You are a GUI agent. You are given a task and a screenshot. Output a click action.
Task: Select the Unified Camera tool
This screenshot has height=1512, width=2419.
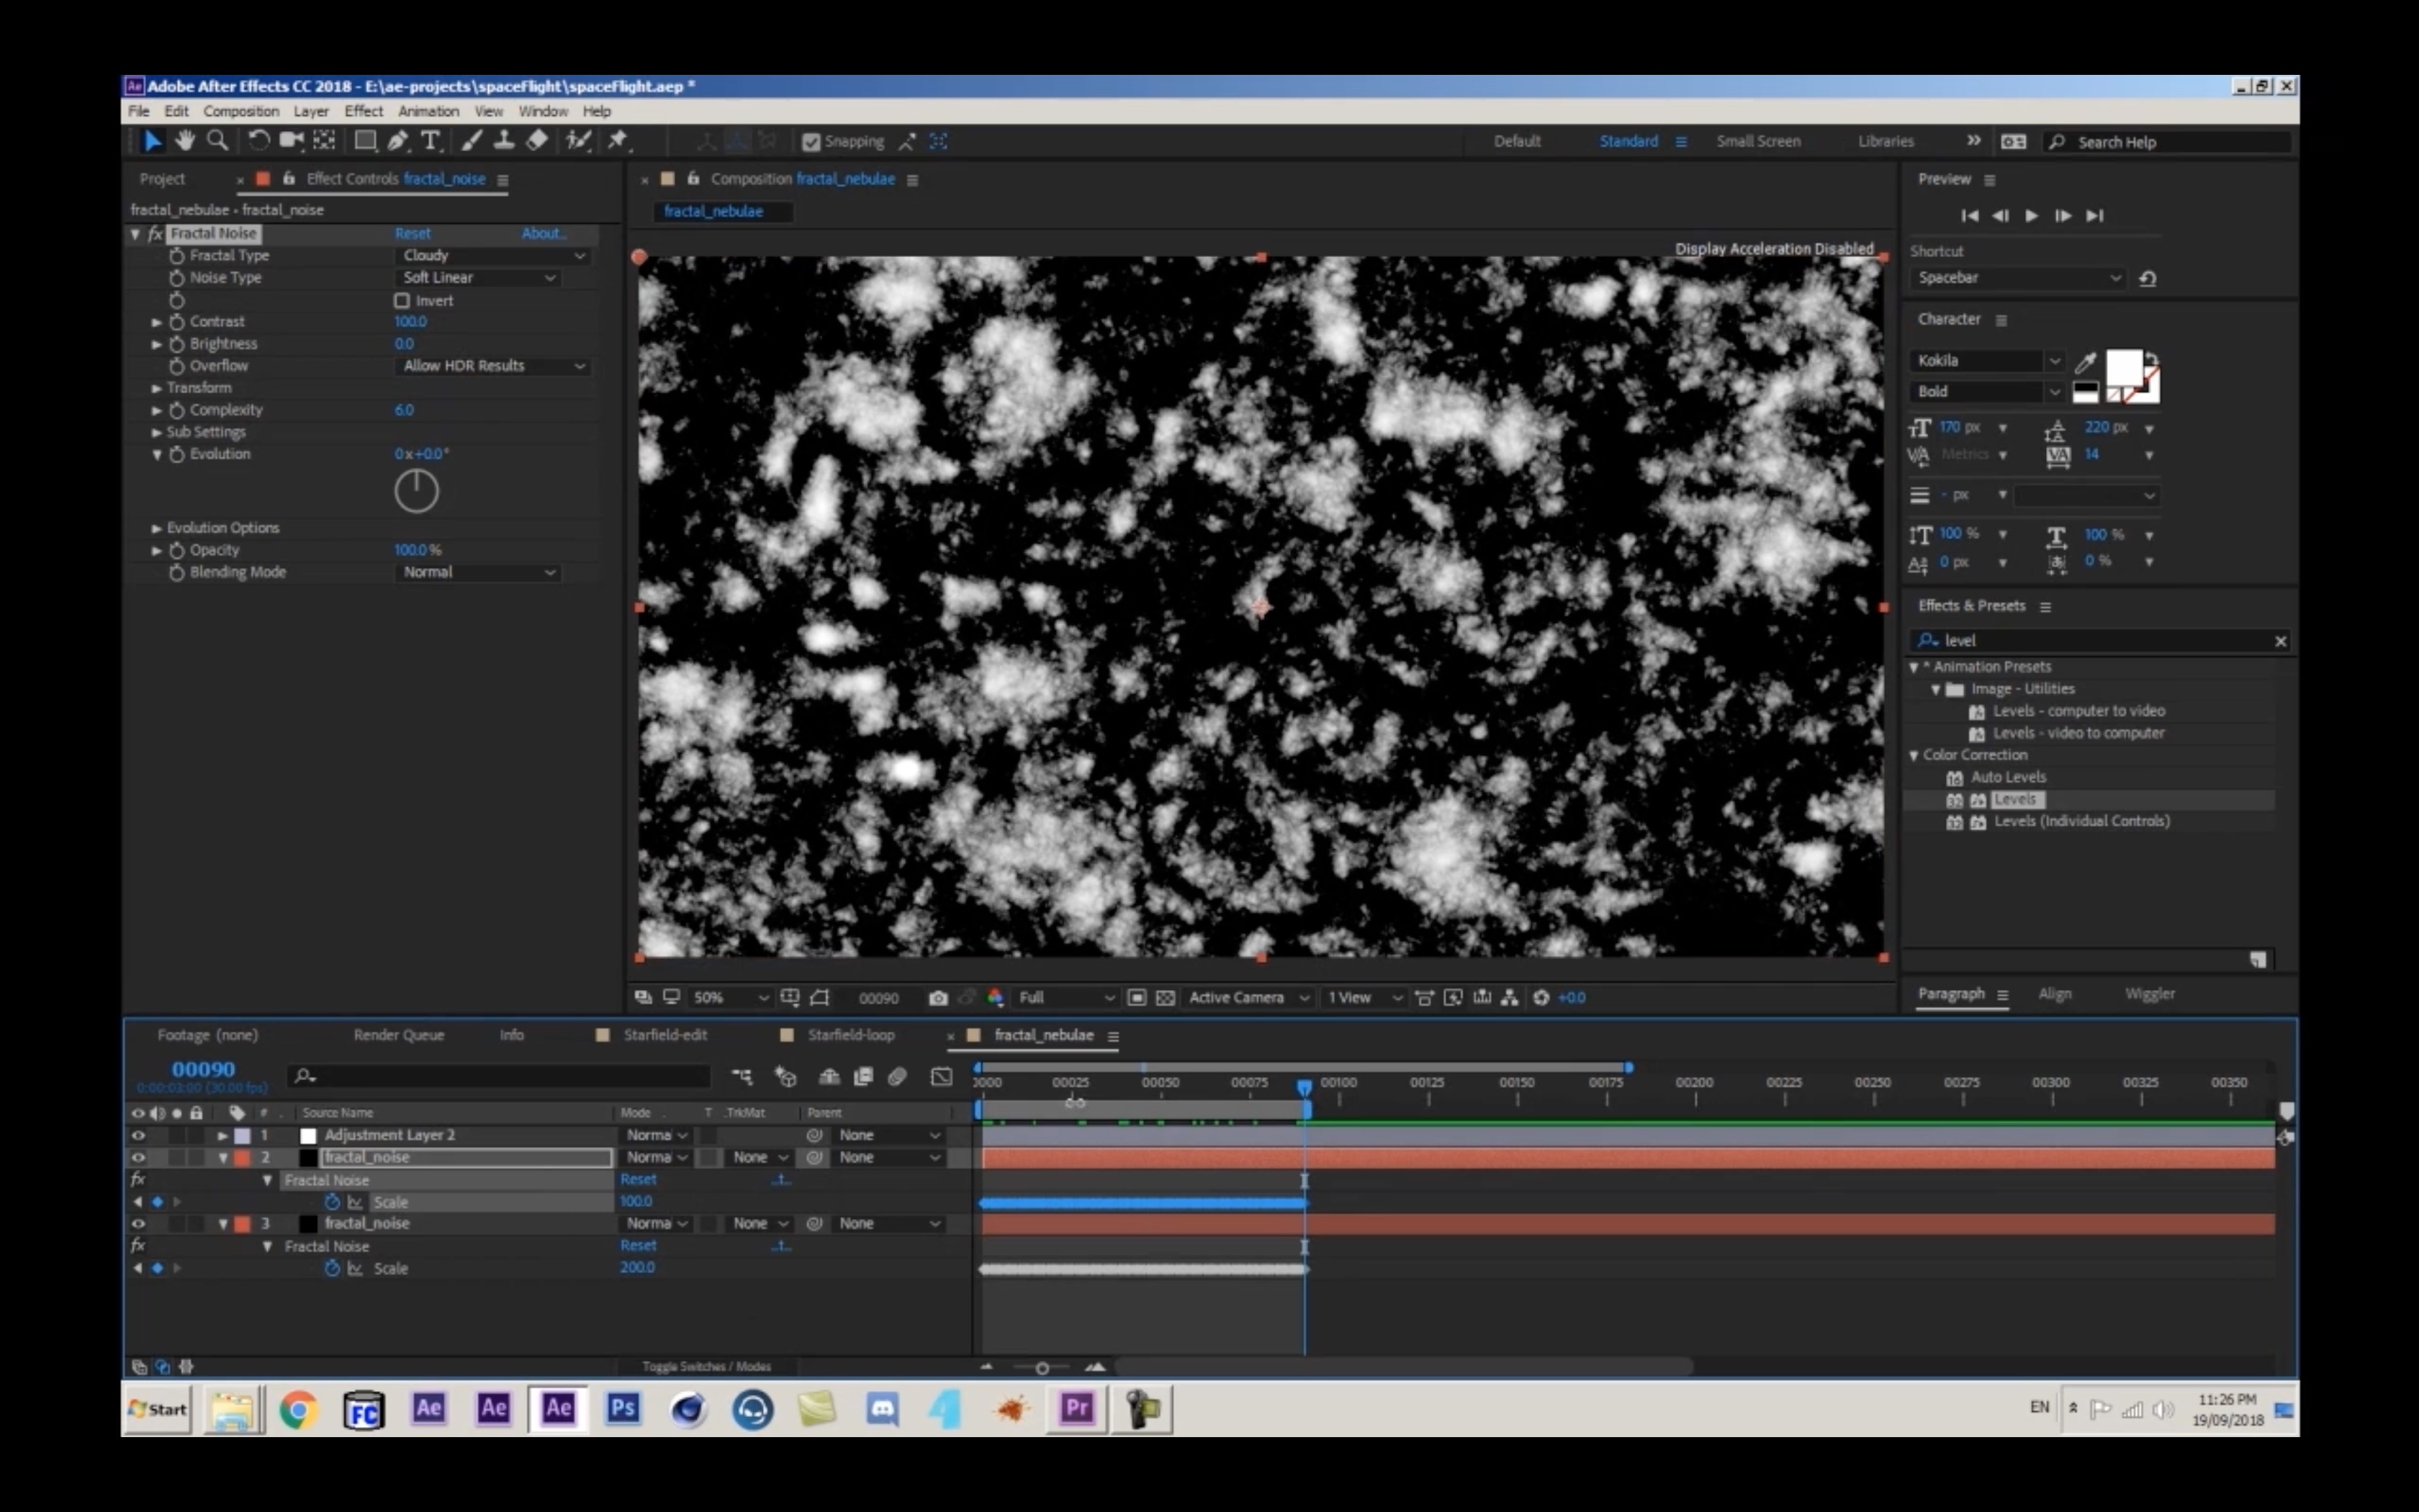291,141
